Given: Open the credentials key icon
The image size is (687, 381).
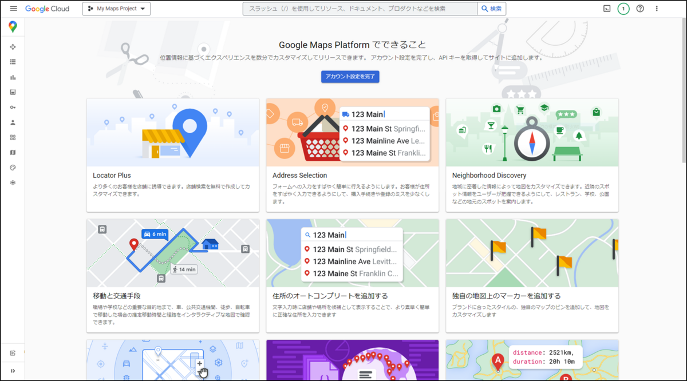Looking at the screenshot, I should pyautogui.click(x=13, y=108).
